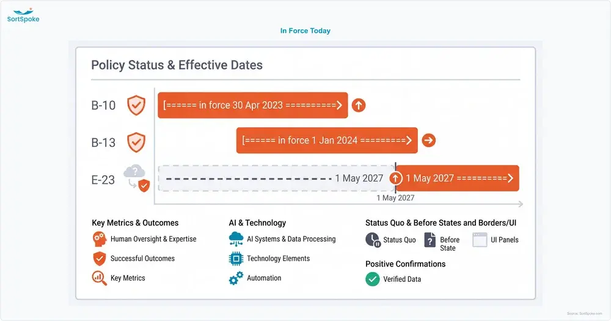This screenshot has width=611, height=321.
Task: Click the Key Metrics magnifier chart icon
Action: pos(100,278)
